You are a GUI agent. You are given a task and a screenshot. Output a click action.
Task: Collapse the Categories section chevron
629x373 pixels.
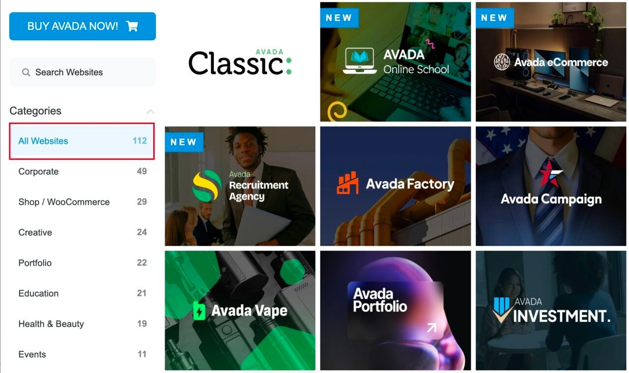click(x=150, y=111)
